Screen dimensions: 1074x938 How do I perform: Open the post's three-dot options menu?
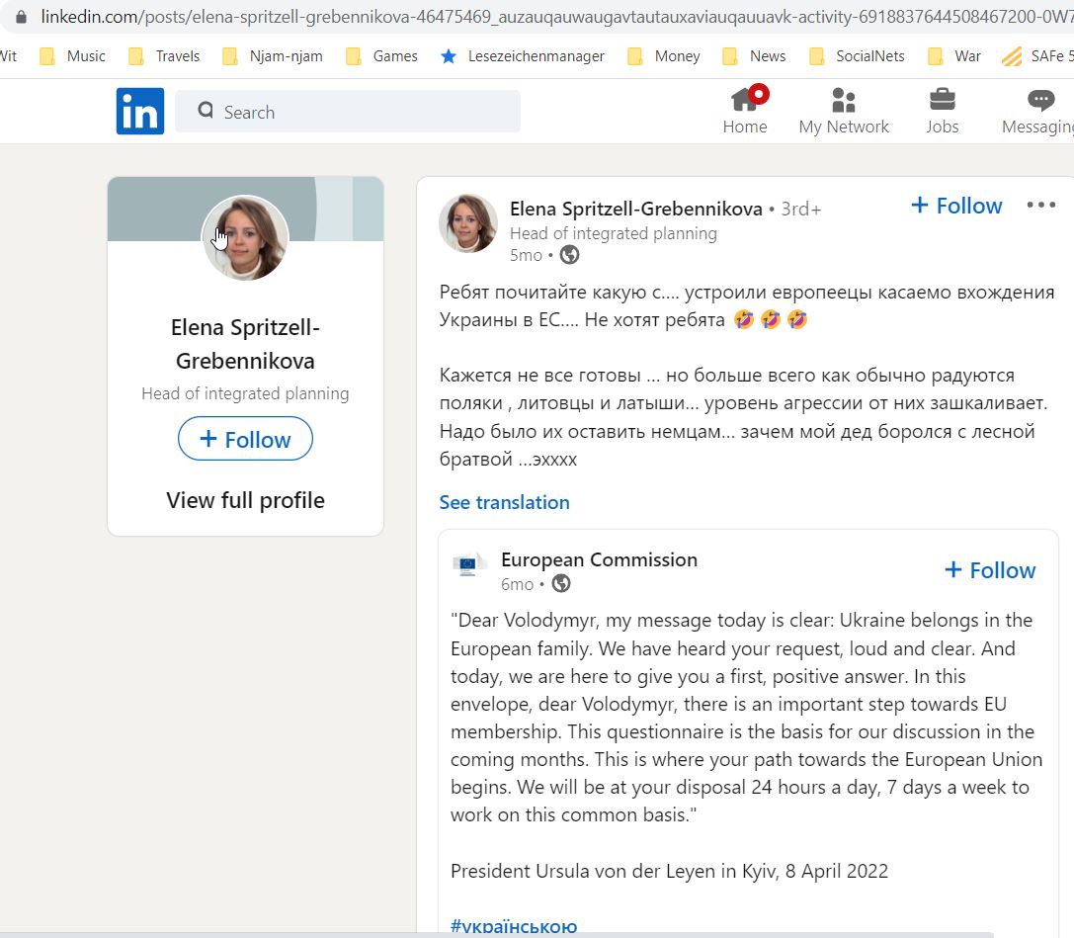(1040, 205)
